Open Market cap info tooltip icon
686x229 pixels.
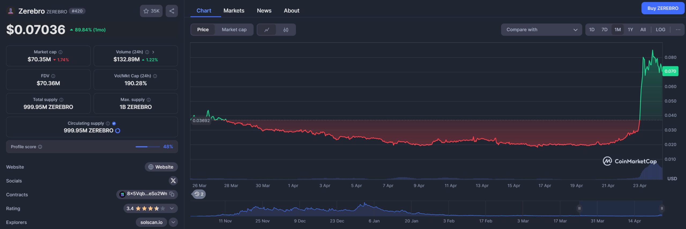click(x=61, y=52)
